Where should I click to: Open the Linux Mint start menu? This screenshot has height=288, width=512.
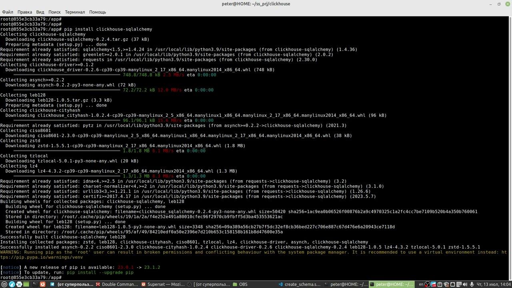(4, 284)
